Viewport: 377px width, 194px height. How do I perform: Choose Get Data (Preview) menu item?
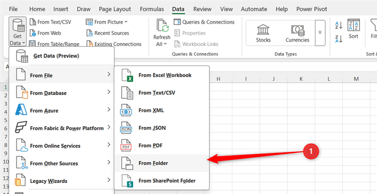point(61,56)
